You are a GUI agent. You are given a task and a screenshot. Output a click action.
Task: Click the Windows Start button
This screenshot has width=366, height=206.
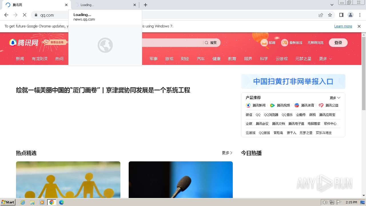8,202
